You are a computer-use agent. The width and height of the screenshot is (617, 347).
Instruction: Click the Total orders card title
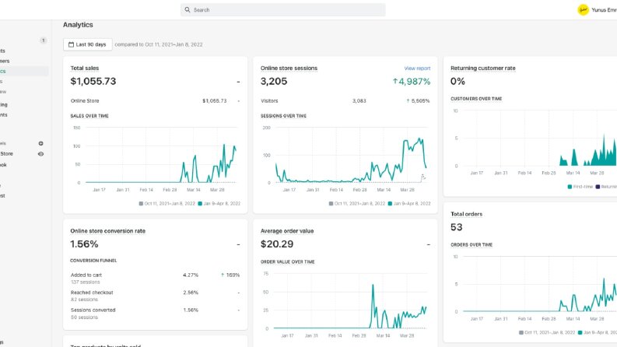(466, 214)
